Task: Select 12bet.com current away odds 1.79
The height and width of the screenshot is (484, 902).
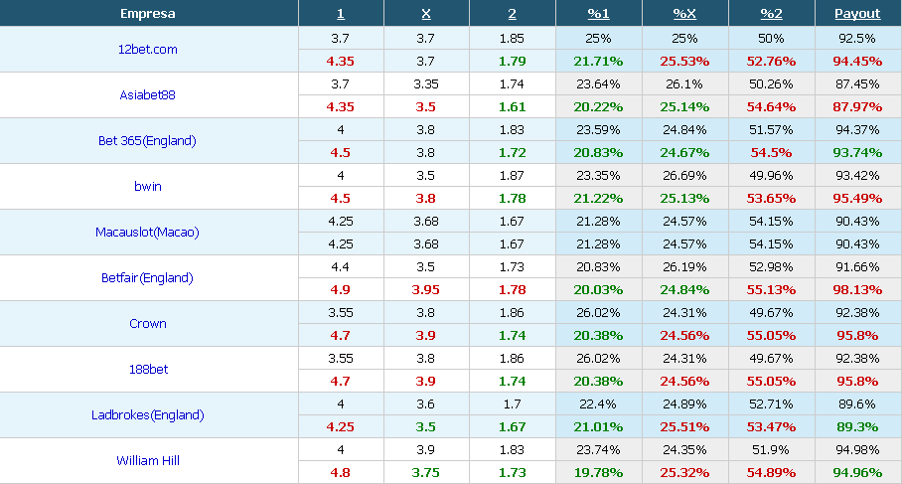Action: tap(512, 61)
